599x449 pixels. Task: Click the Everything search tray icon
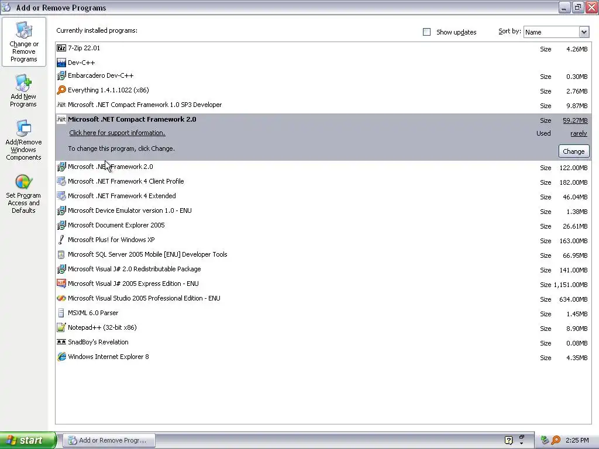point(556,440)
